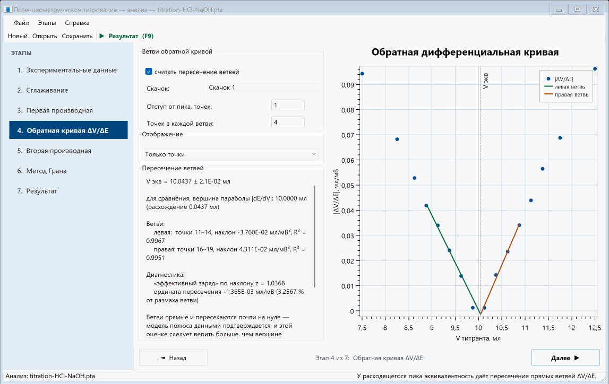
Task: Click the green run Result play icon
Action: (x=102, y=36)
